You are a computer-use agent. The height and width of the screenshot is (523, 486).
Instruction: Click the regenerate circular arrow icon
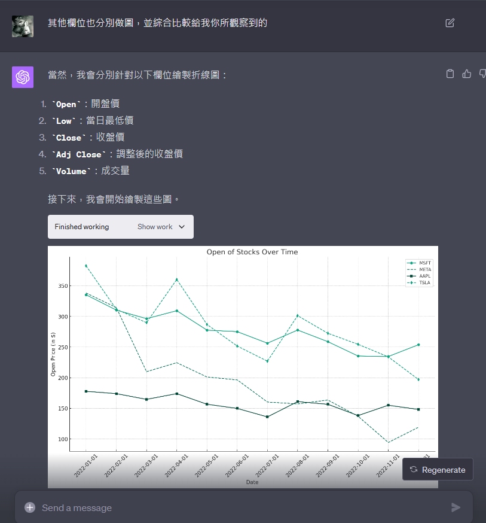coord(414,469)
